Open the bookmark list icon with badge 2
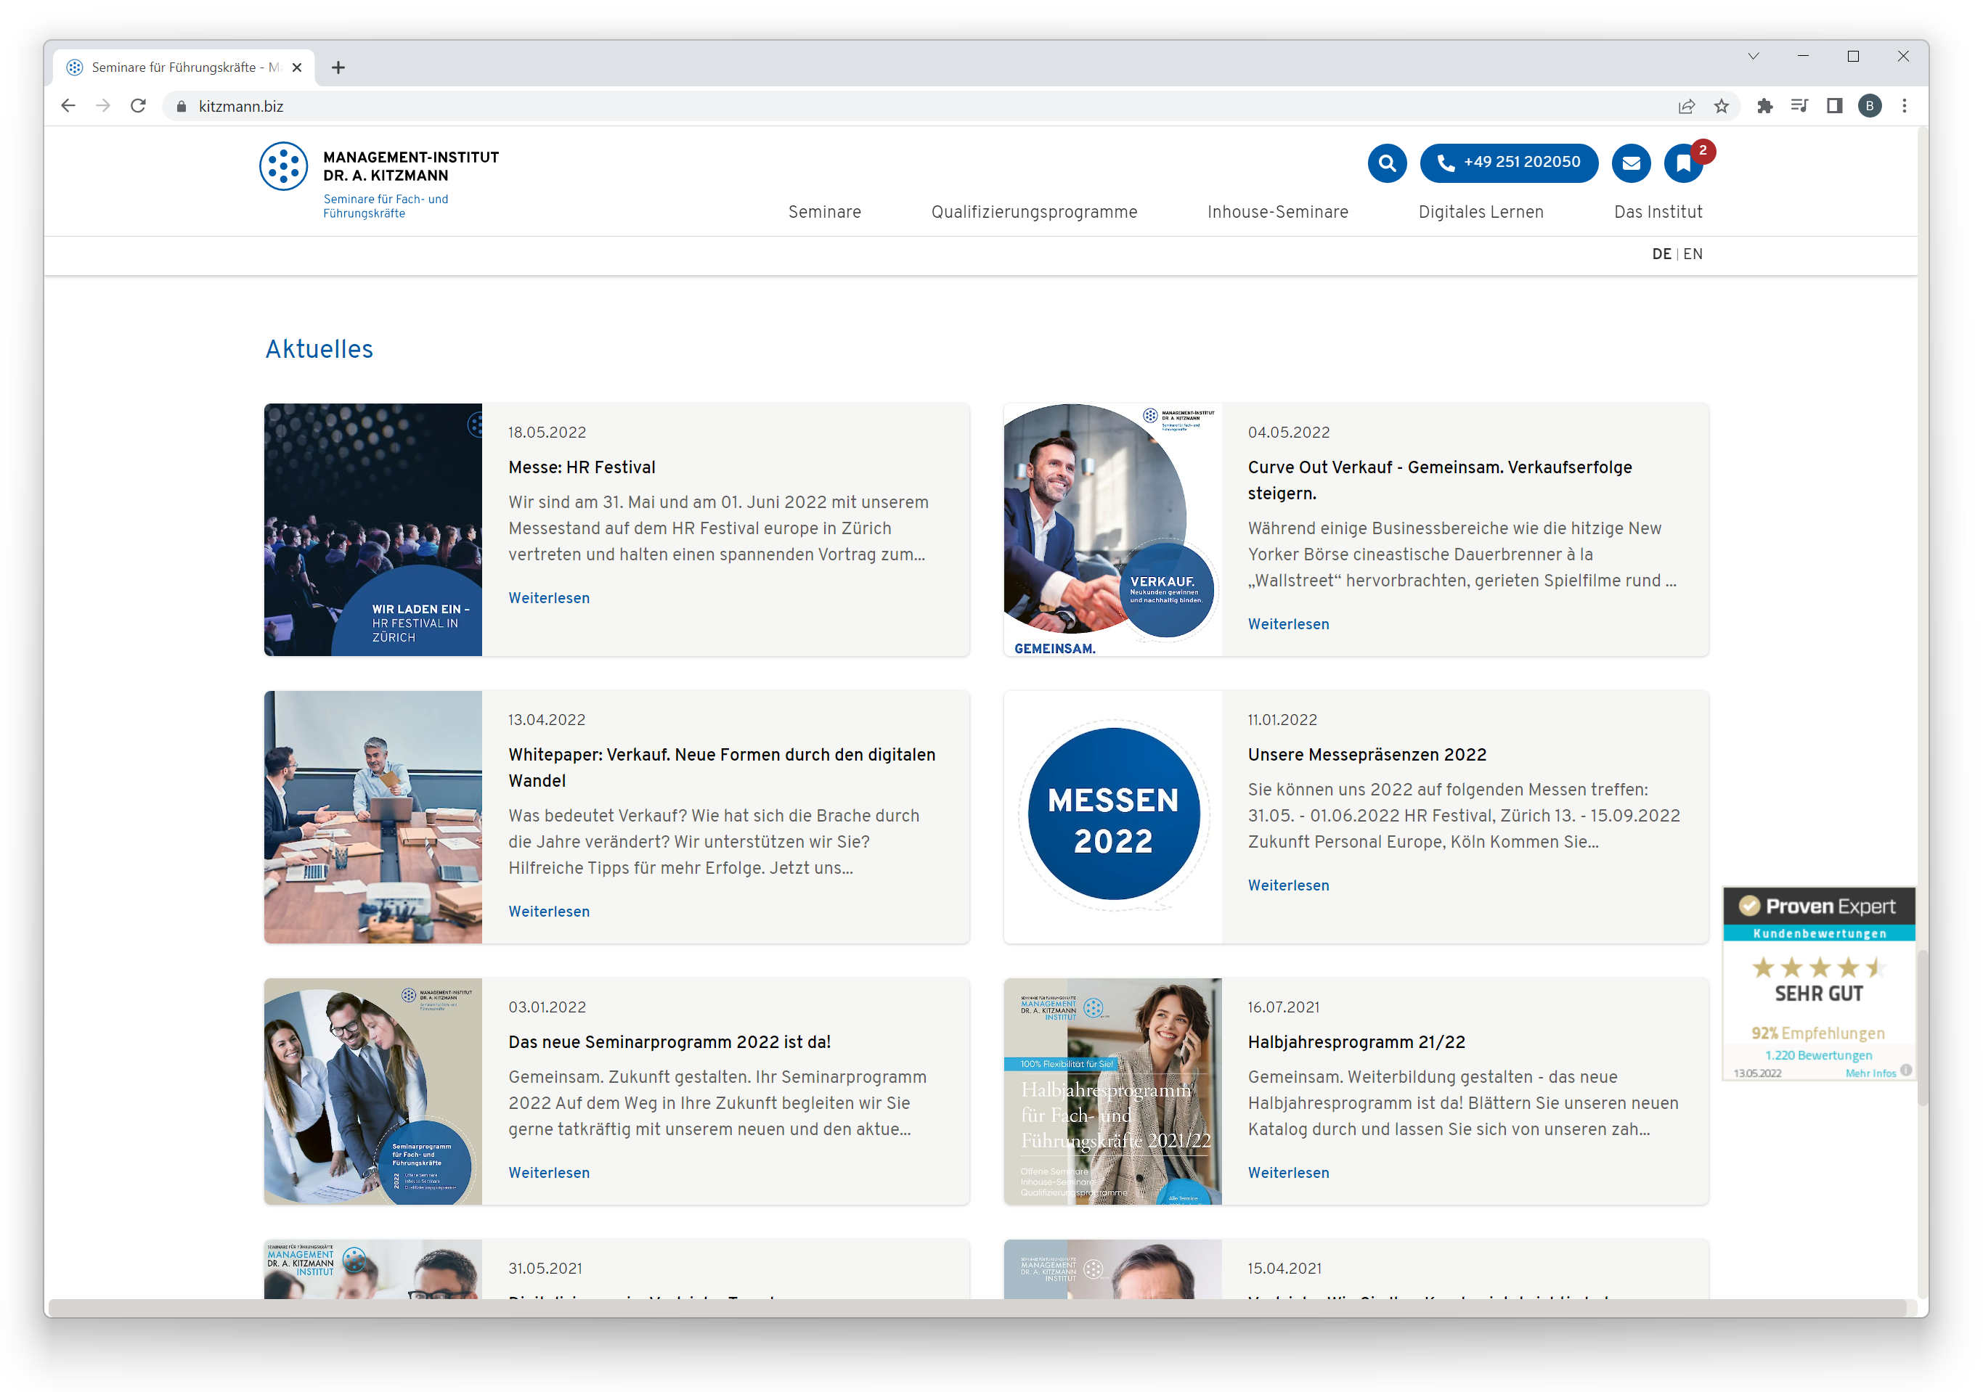The image size is (1983, 1392). click(x=1683, y=163)
